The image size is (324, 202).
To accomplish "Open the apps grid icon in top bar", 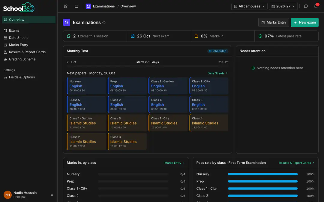I will (66, 6).
